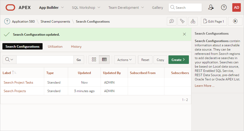Go to Application 580 breadcrumb
Image resolution: width=244 pixels, height=131 pixels.
(23, 22)
